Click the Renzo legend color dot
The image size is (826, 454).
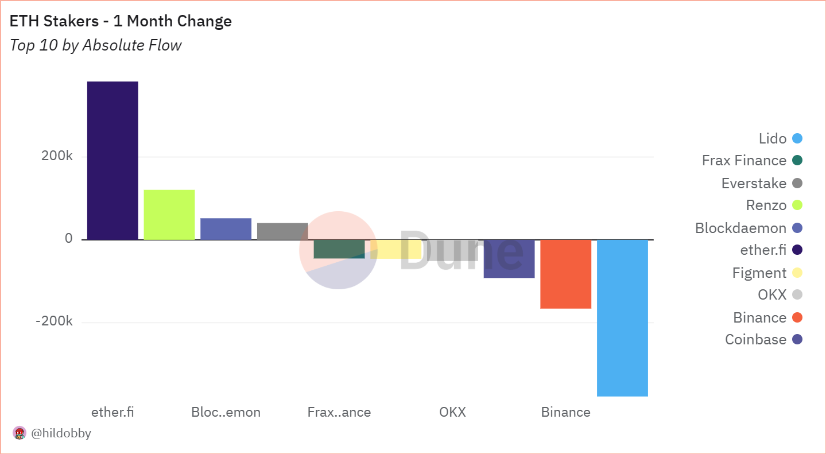point(797,205)
